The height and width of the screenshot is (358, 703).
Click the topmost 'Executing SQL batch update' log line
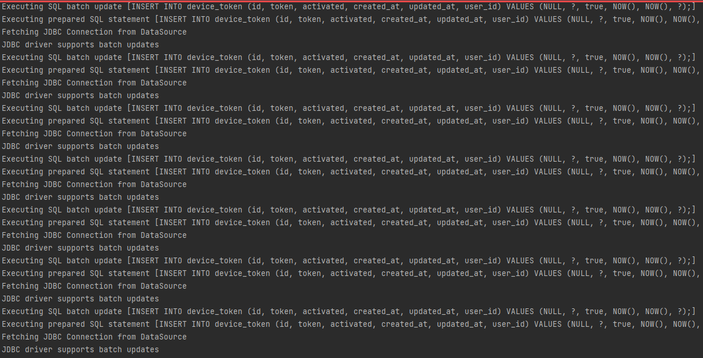[x=348, y=6]
